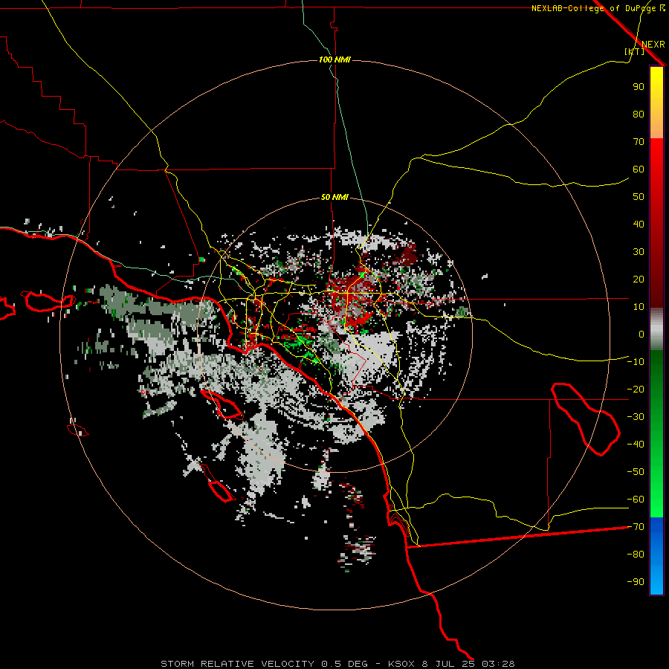
Task: Click the NEXR label at the top right
Action: (653, 45)
